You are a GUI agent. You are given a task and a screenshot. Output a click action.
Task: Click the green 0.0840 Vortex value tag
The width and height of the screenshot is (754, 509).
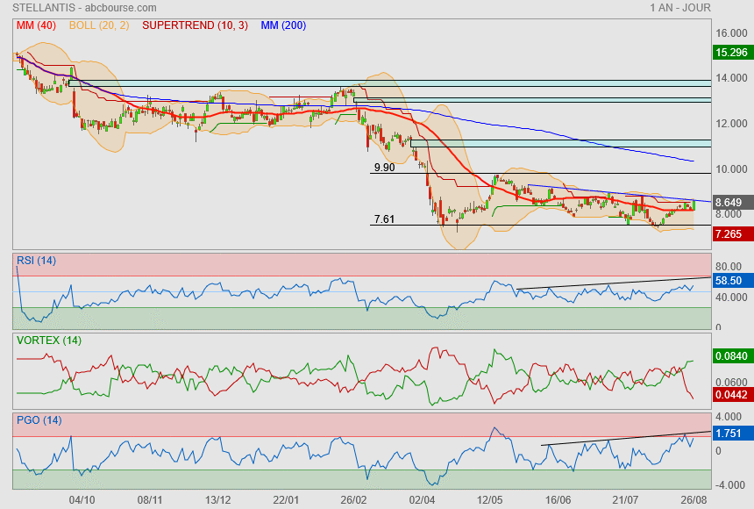click(x=731, y=356)
